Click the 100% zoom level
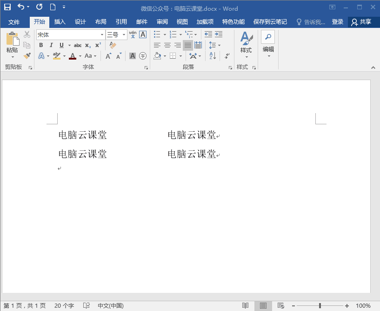Viewport: 380px width, 311px height. [363, 306]
